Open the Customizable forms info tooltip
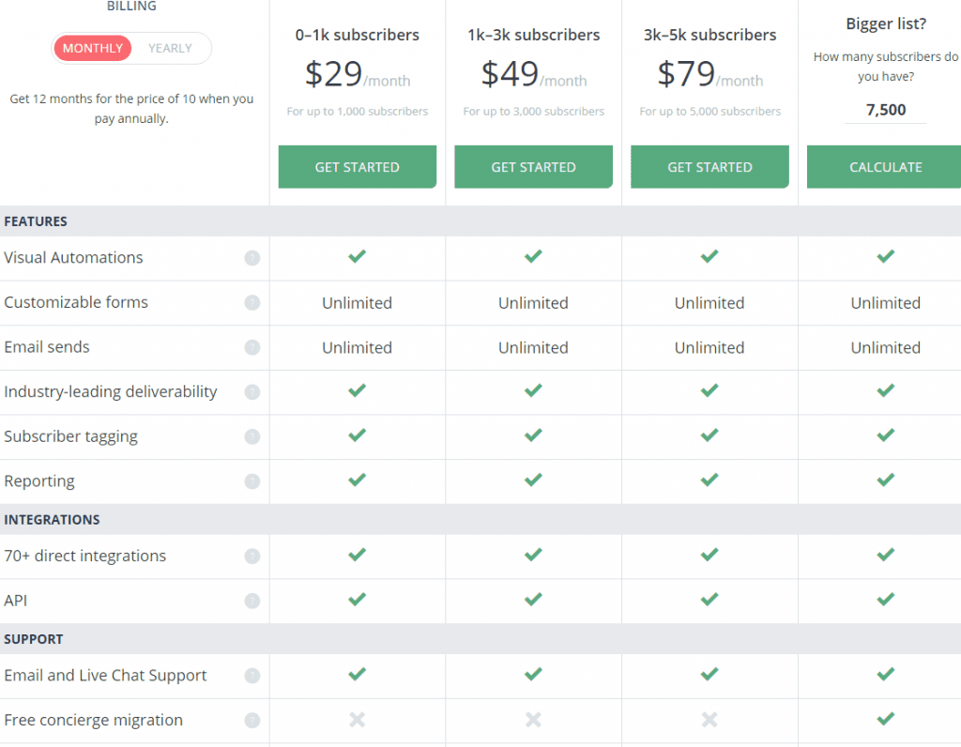The width and height of the screenshot is (961, 747). (252, 302)
